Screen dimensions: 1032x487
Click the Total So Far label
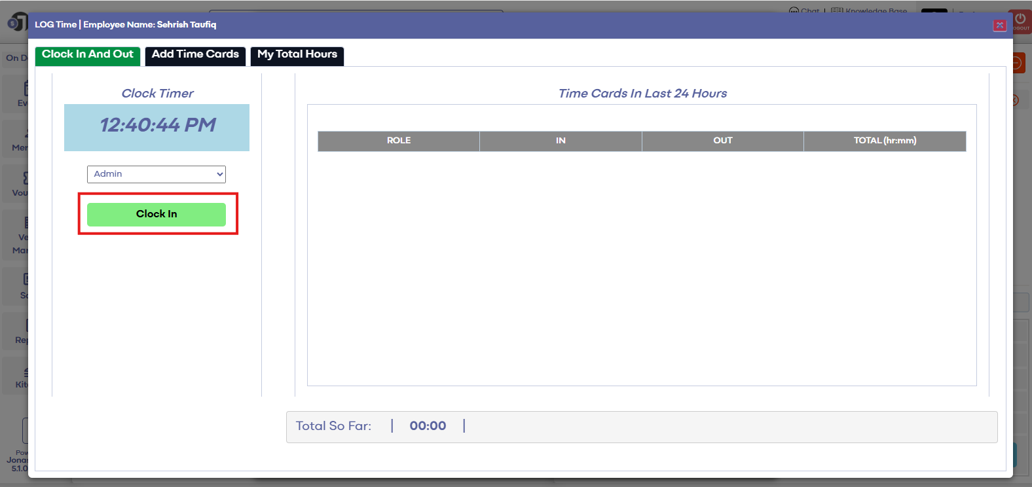[333, 426]
